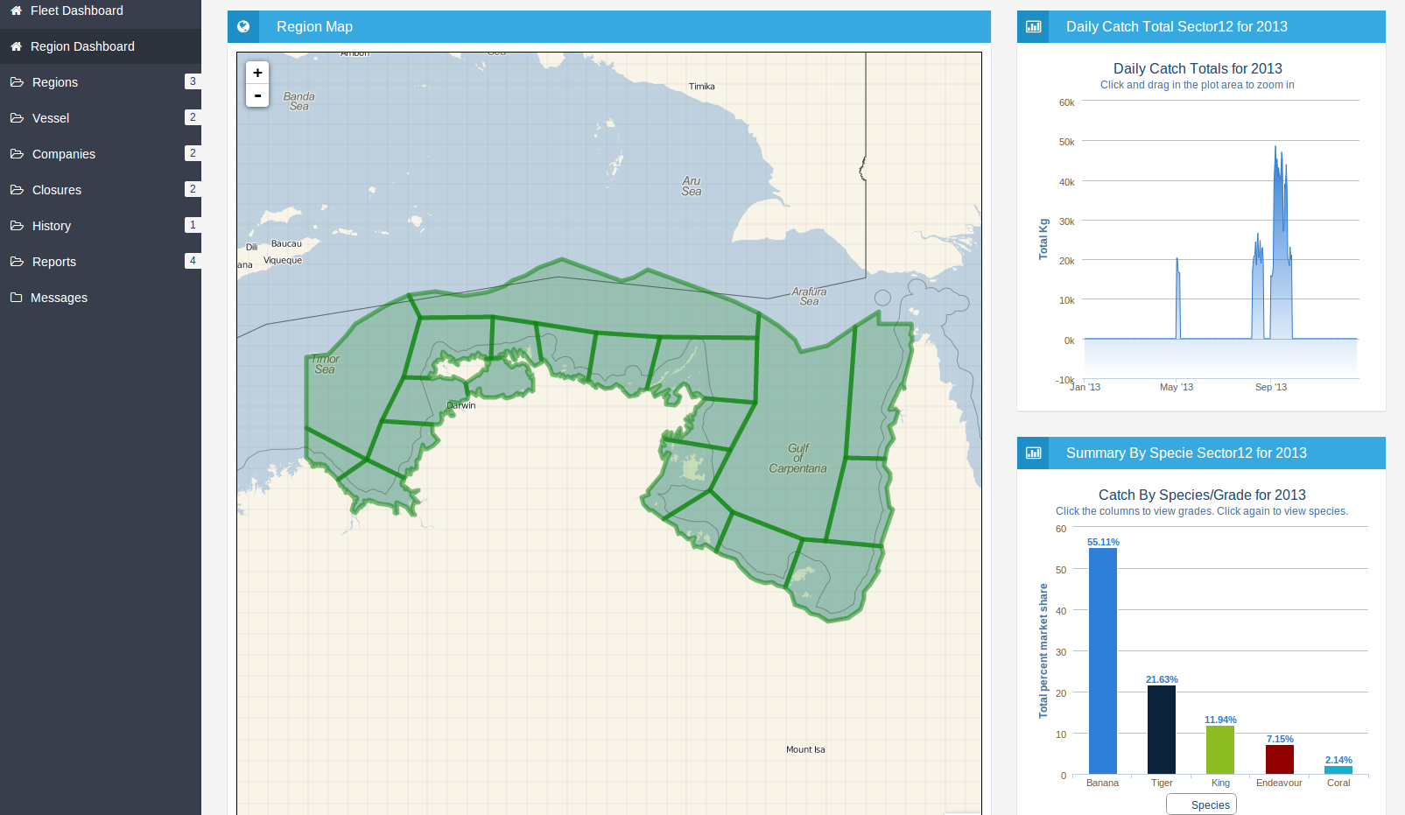Click the Endeavour axis label
The image size is (1405, 815).
click(x=1279, y=783)
